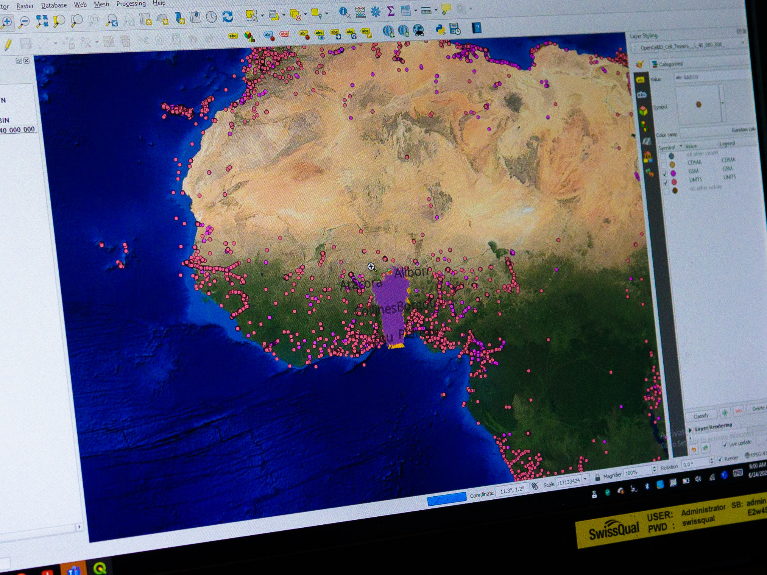Click the Layer Diagram Options icon
Viewport: 767px width, 575px height.
coord(249,36)
